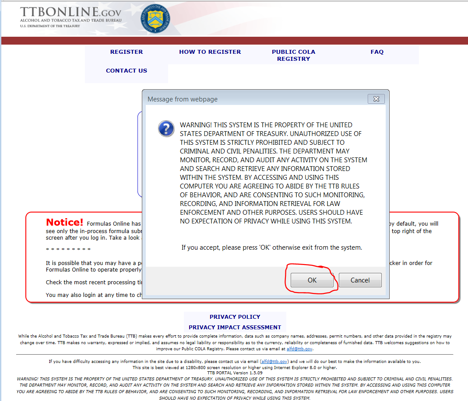Close the Message from webpage dialog
Viewport: 468px width, 401px height.
point(376,99)
